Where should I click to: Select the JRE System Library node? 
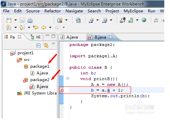click(37, 93)
